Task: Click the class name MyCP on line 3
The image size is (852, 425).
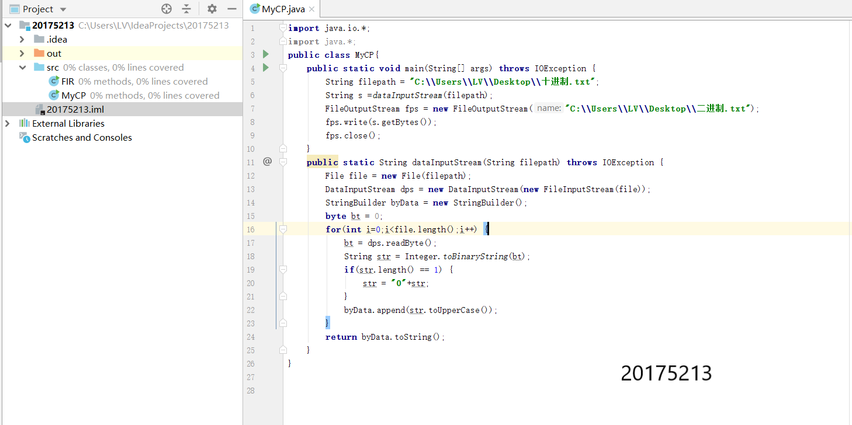Action: point(365,55)
